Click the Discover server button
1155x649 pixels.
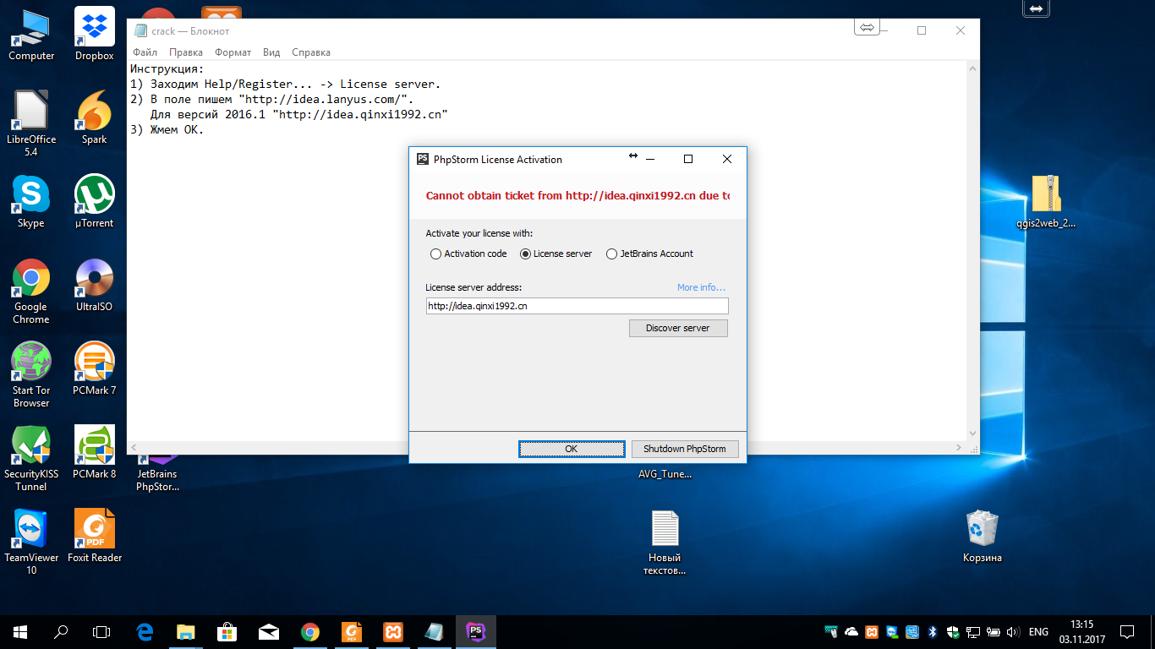point(678,328)
